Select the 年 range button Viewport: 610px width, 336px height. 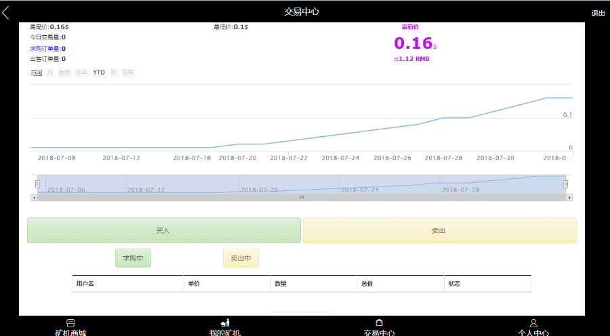114,72
